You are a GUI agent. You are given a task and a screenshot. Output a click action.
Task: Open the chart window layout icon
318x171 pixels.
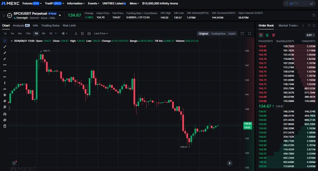coord(242,34)
